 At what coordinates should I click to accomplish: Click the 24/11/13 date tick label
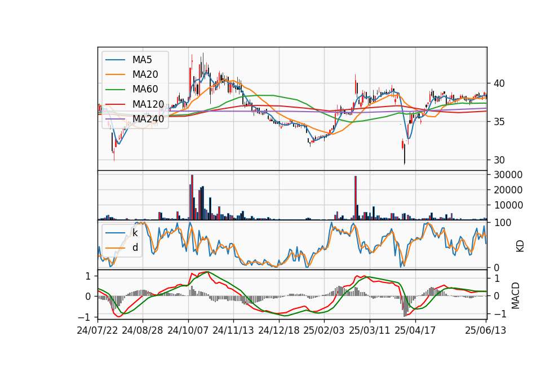click(233, 330)
